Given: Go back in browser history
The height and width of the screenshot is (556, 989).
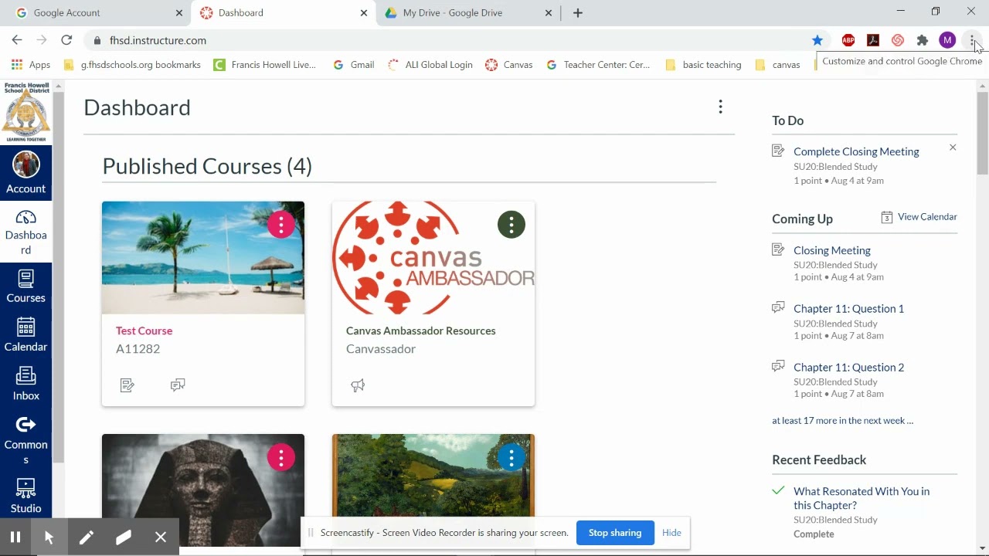Looking at the screenshot, I should 17,40.
